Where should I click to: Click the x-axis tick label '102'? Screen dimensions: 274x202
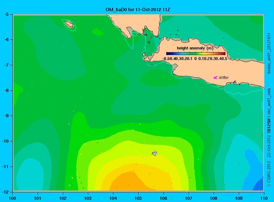pyautogui.click(x=63, y=198)
